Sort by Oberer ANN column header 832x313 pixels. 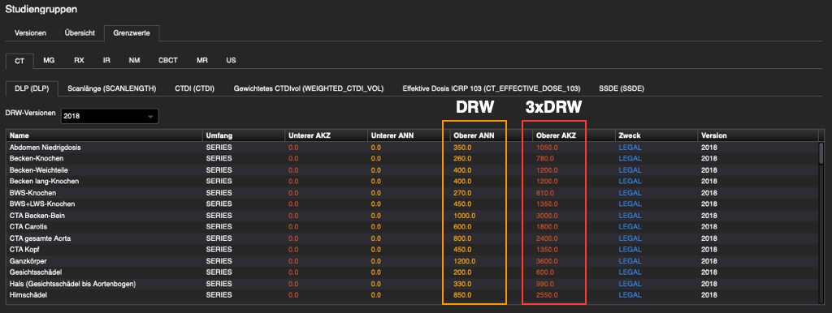tap(491, 135)
